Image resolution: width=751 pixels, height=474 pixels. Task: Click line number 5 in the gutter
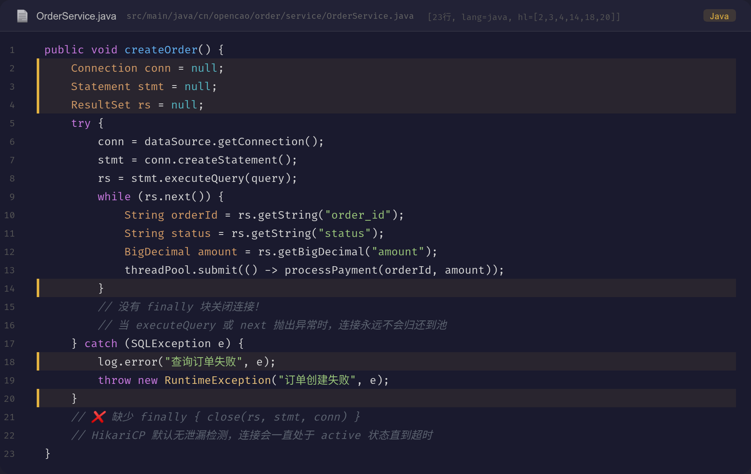point(12,124)
